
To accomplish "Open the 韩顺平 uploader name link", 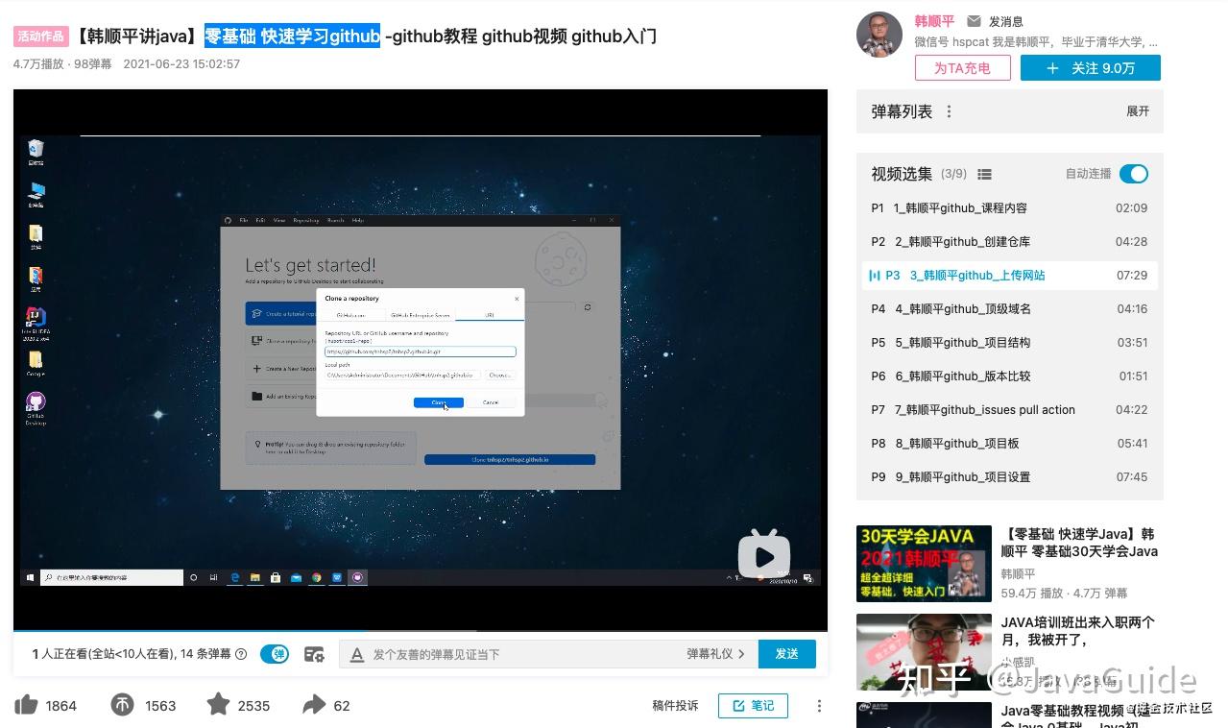I will (934, 21).
